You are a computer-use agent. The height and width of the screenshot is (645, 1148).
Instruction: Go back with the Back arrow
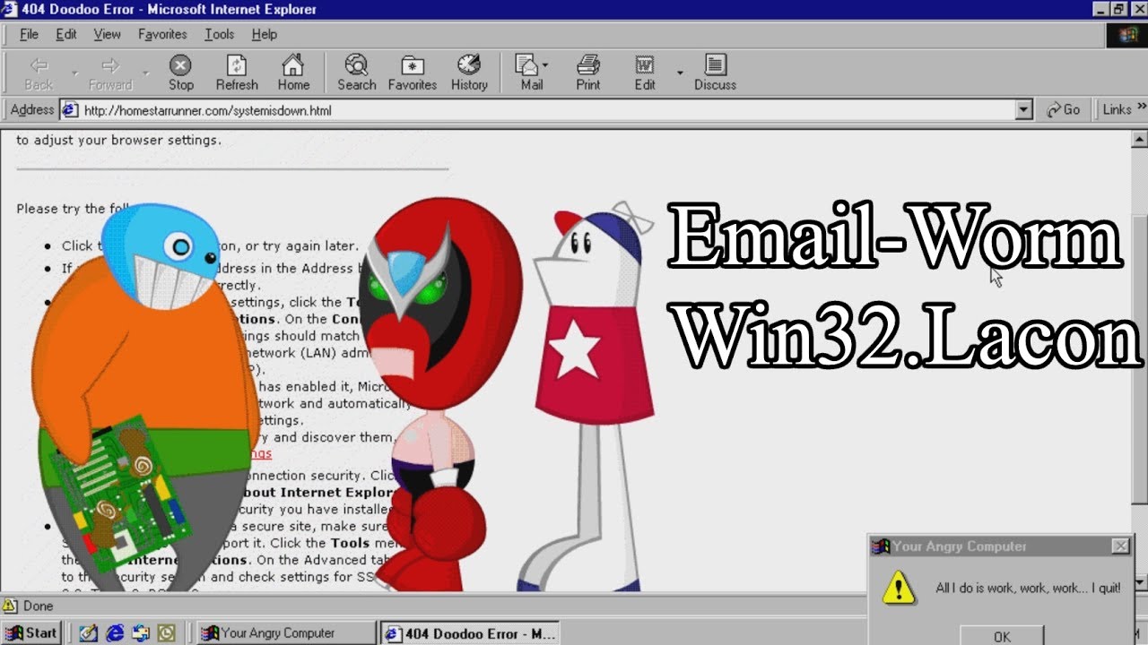[39, 73]
